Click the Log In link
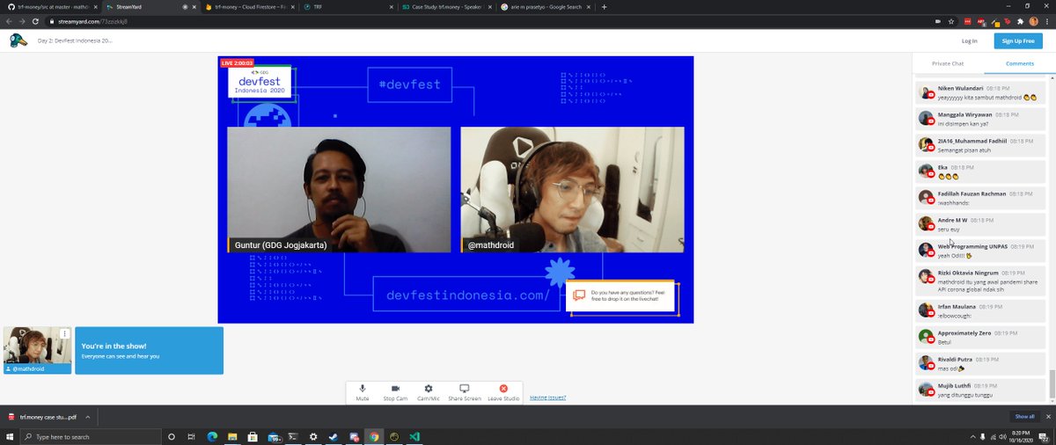The height and width of the screenshot is (445, 1056). (x=969, y=40)
